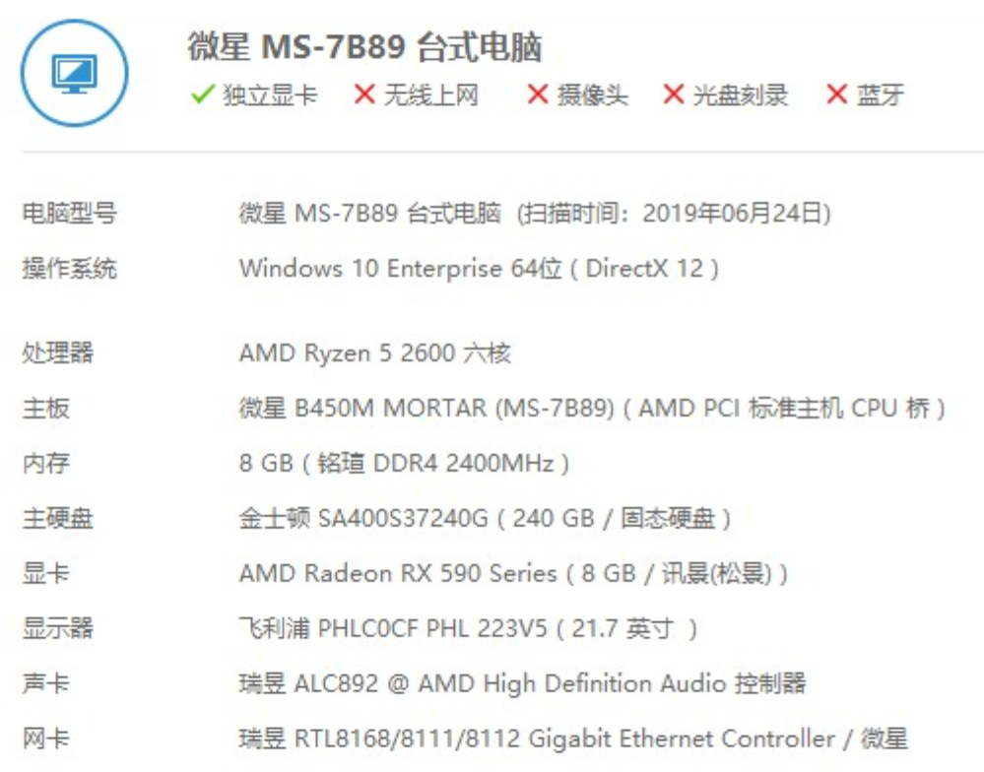984x772 pixels.
Task: Click the 微星 MS-7B89 台式电脑 title heading
Action: [x=364, y=47]
